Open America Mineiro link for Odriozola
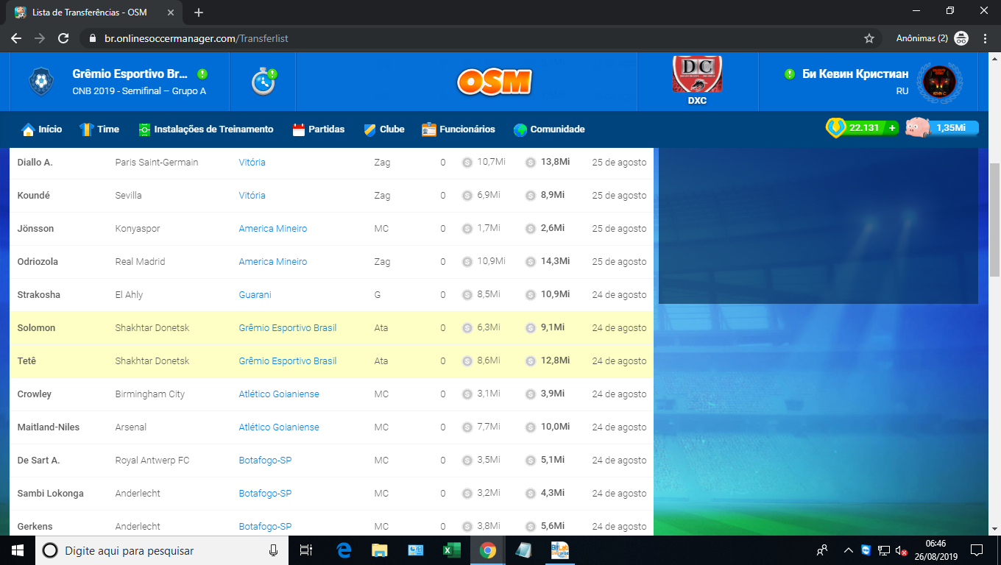 tap(273, 261)
